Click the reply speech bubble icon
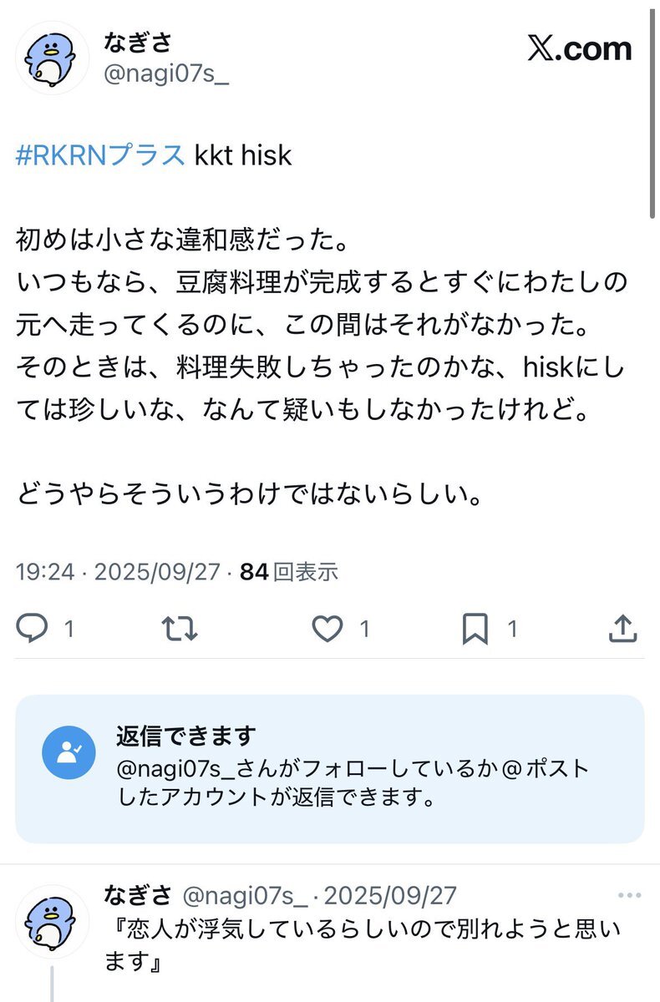The height and width of the screenshot is (1002, 660). tap(33, 629)
